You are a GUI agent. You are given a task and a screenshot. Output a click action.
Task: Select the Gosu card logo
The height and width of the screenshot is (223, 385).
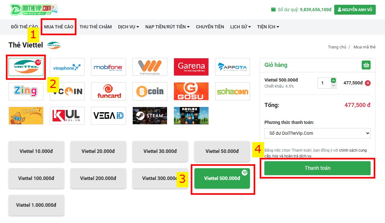[191, 91]
